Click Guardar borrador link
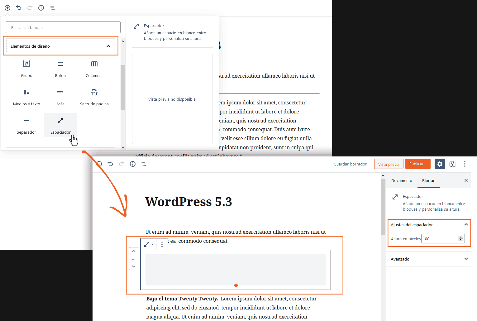The image size is (477, 321). tap(350, 164)
